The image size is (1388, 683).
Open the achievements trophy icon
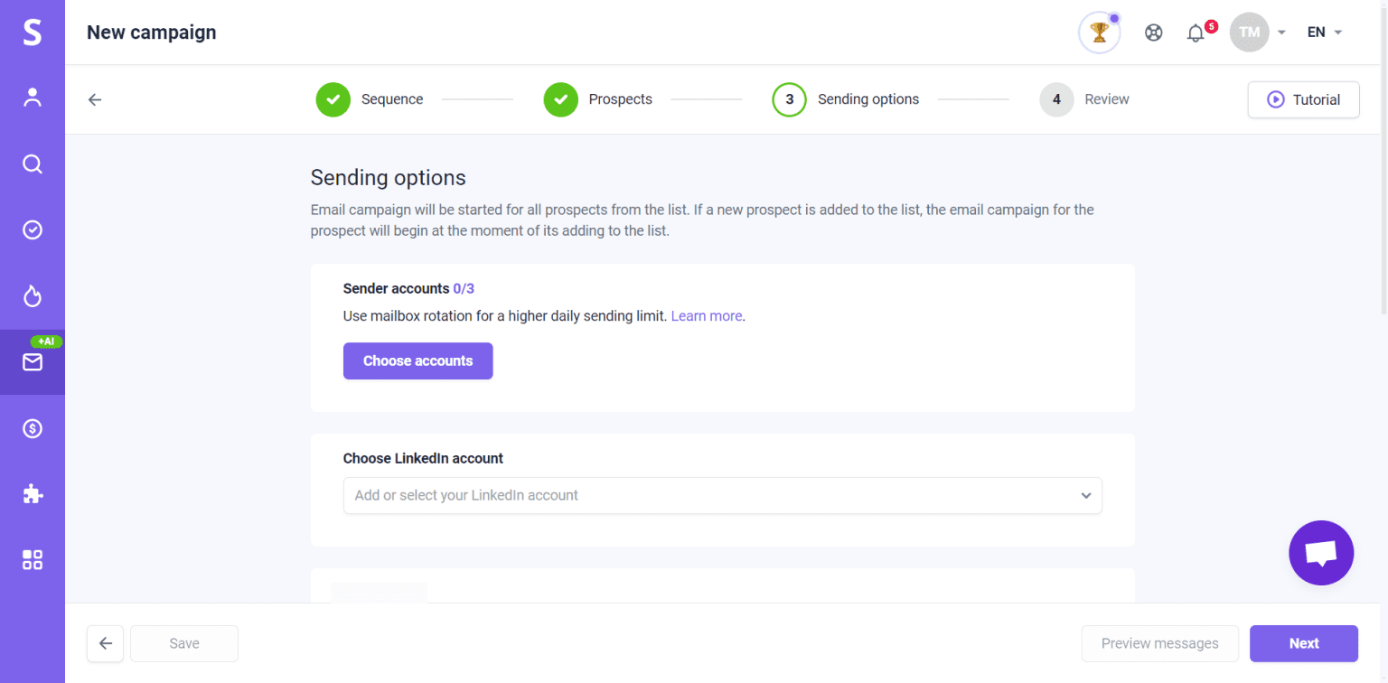[x=1099, y=32]
